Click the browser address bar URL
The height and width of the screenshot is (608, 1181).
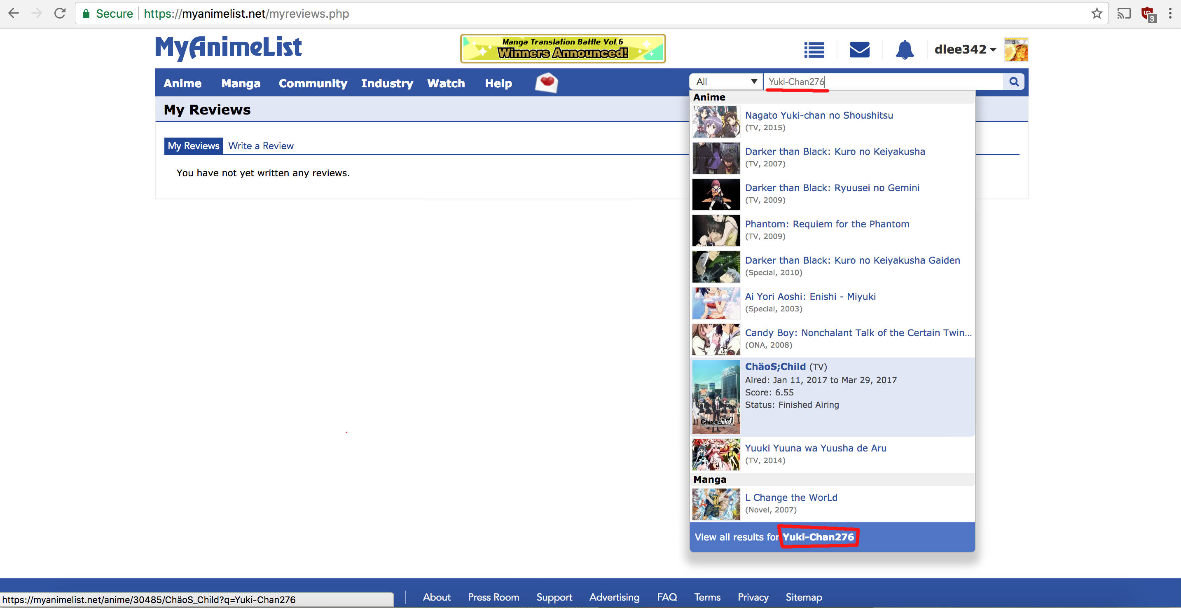(246, 14)
